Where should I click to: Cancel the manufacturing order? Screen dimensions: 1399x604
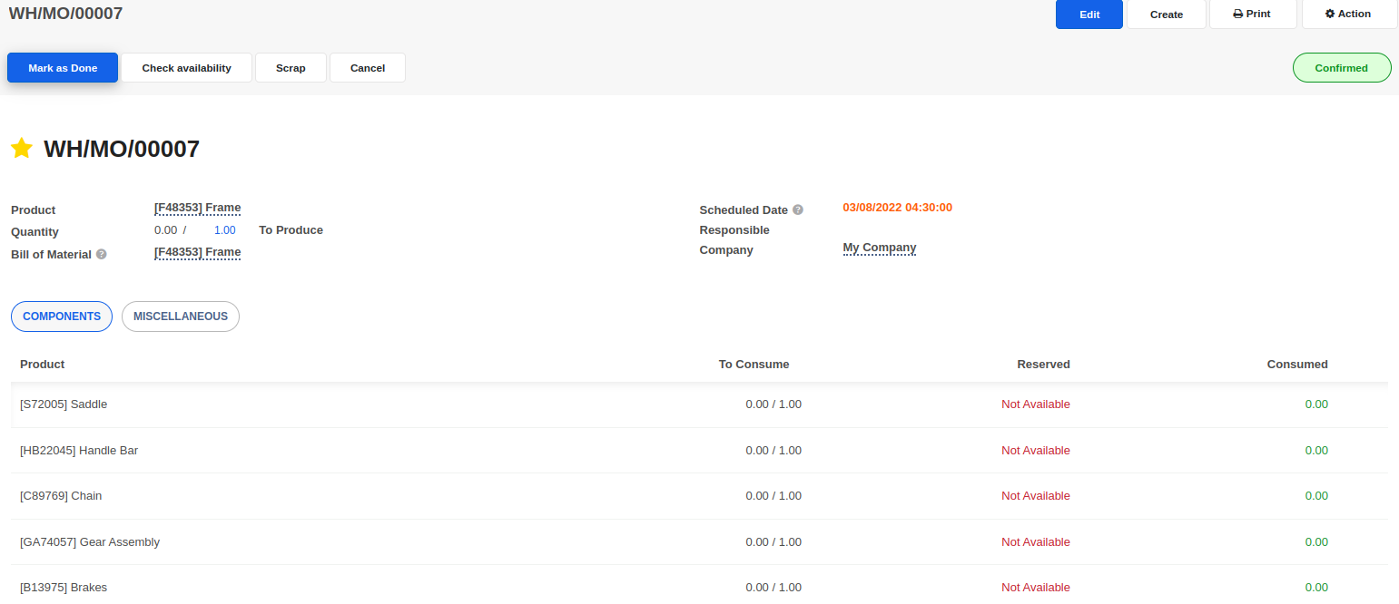[x=367, y=68]
